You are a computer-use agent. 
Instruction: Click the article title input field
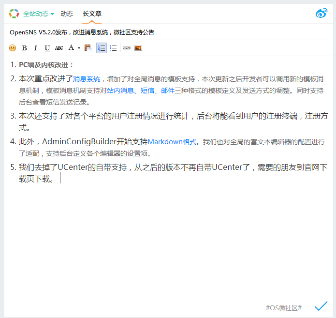coord(169,32)
